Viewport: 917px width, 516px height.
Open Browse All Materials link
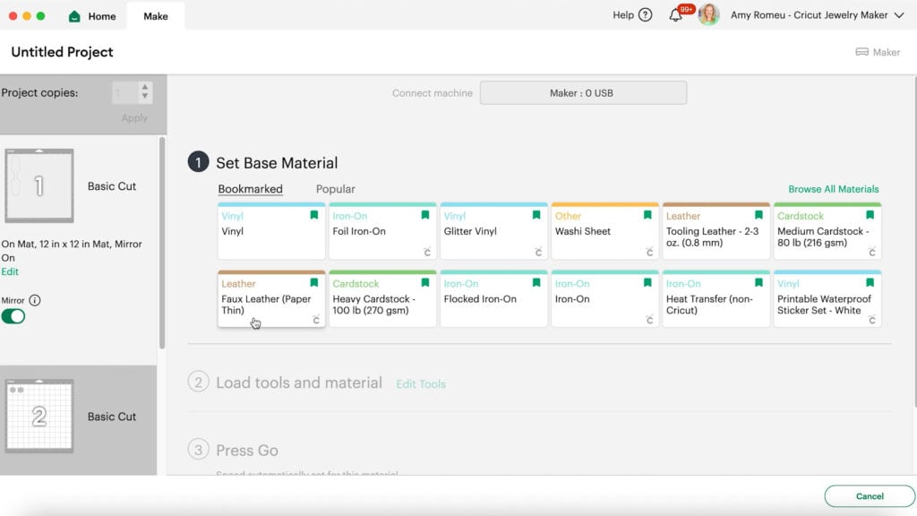coord(834,189)
